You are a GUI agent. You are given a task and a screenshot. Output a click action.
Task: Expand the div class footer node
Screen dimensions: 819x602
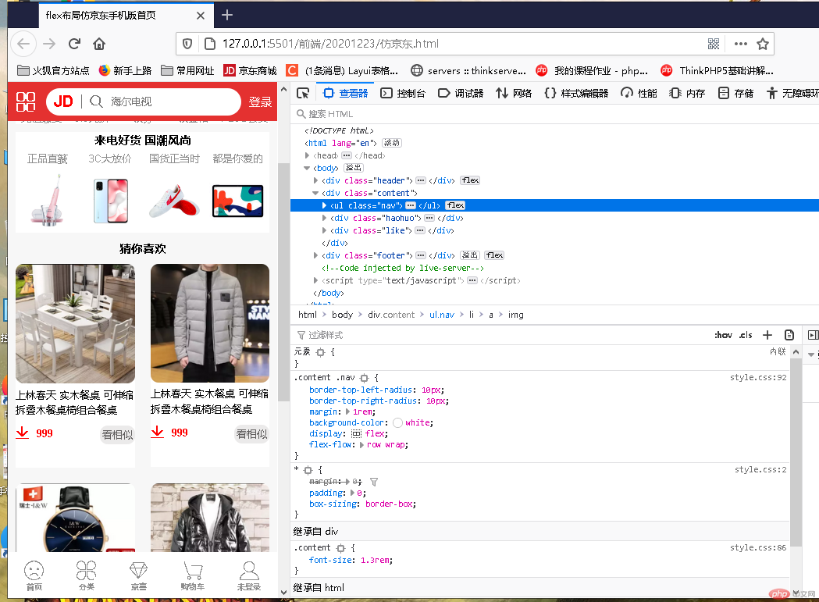315,255
